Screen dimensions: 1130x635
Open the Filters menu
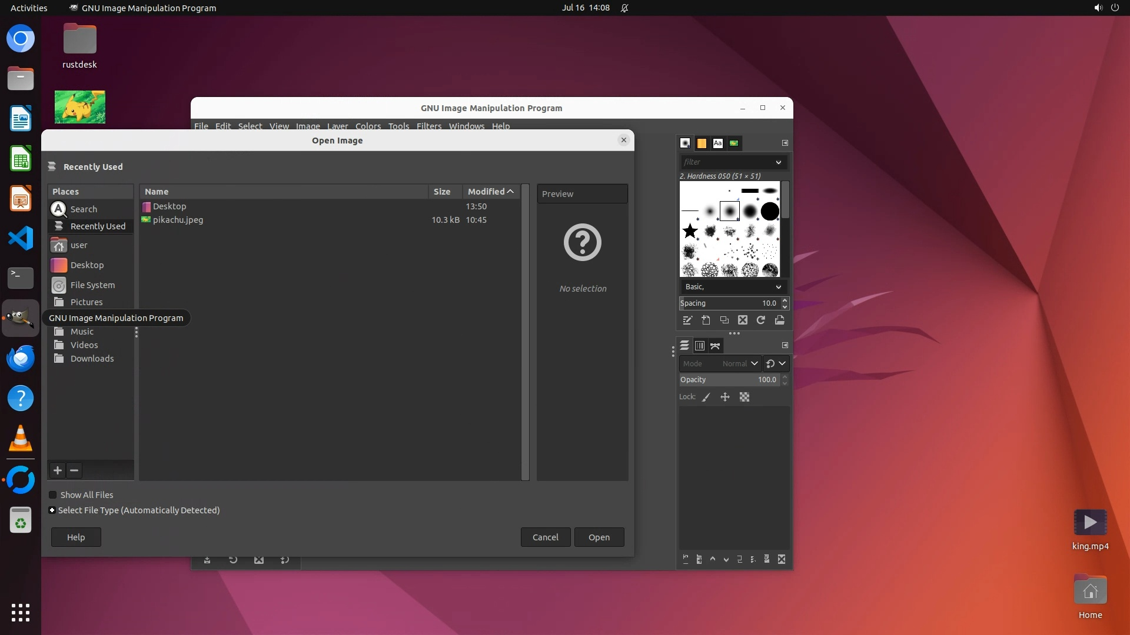428,126
